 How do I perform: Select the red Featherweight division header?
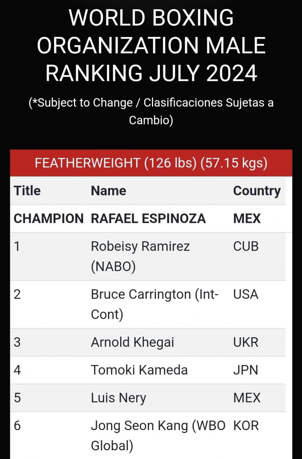tap(151, 163)
